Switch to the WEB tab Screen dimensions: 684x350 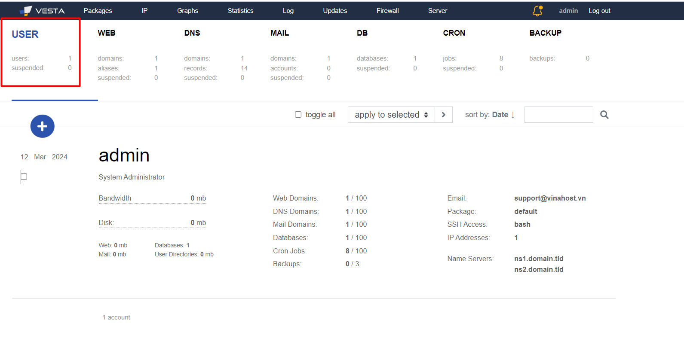pyautogui.click(x=107, y=33)
